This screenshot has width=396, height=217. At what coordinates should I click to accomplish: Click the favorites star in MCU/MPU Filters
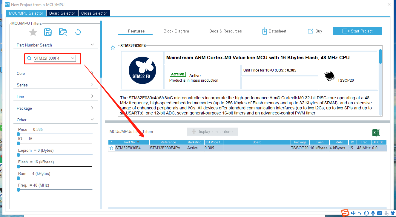point(33,32)
